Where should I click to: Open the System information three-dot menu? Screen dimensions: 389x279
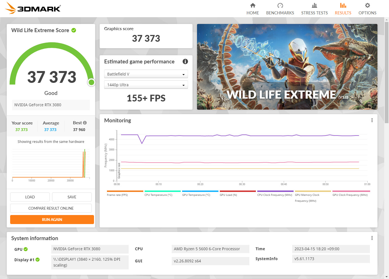click(x=372, y=238)
